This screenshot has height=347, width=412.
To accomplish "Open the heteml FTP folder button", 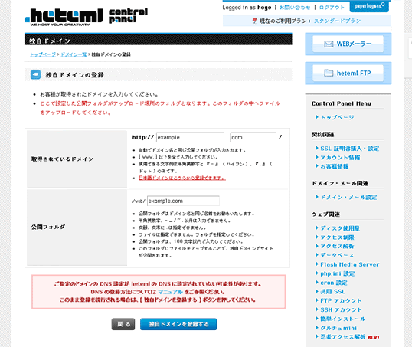I will [x=348, y=73].
